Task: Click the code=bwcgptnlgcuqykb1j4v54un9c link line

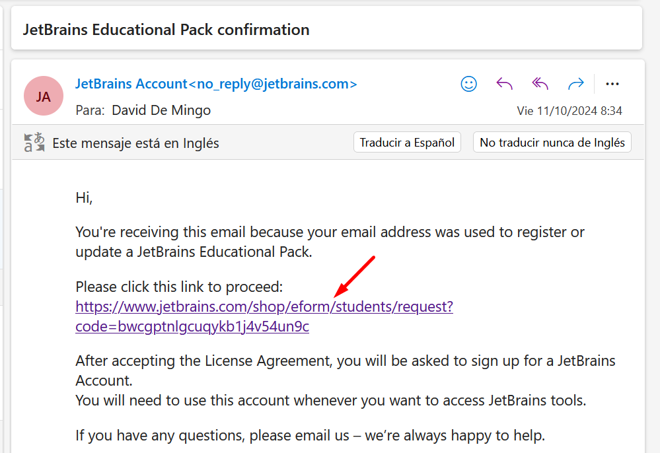Action: click(192, 326)
